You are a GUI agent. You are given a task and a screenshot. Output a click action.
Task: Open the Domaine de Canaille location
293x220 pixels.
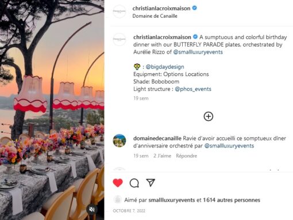point(155,16)
